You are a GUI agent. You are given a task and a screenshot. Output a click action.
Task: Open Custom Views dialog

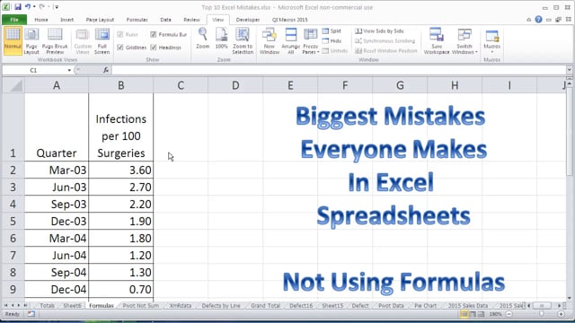(83, 40)
